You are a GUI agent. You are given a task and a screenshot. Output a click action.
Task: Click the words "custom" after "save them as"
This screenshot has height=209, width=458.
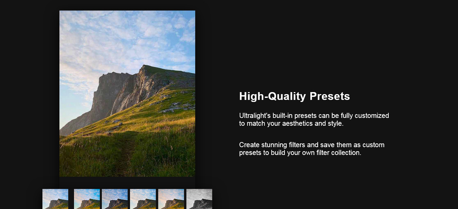tap(373, 145)
